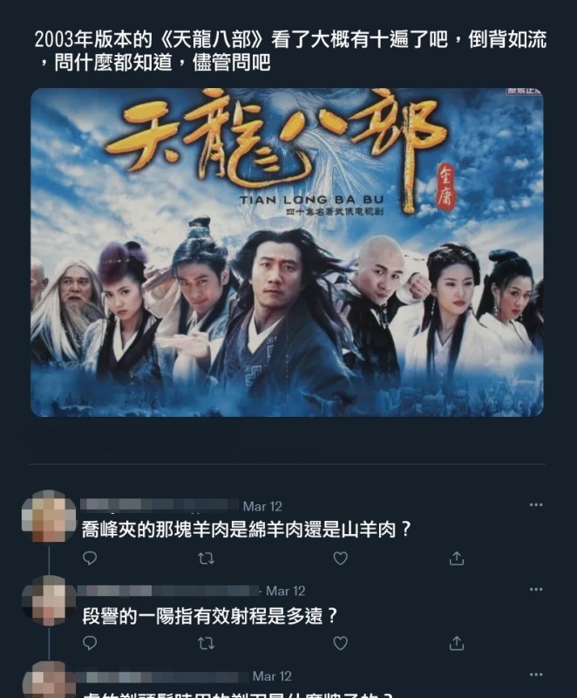This screenshot has width=577, height=698.
Task: View first commenter's profile avatar
Action: click(49, 517)
